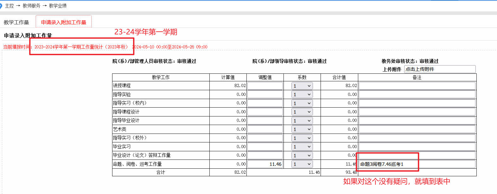The image size is (497, 194).
Task: Open the 系数 dropdown for 讲授课程
Action: click(x=302, y=86)
